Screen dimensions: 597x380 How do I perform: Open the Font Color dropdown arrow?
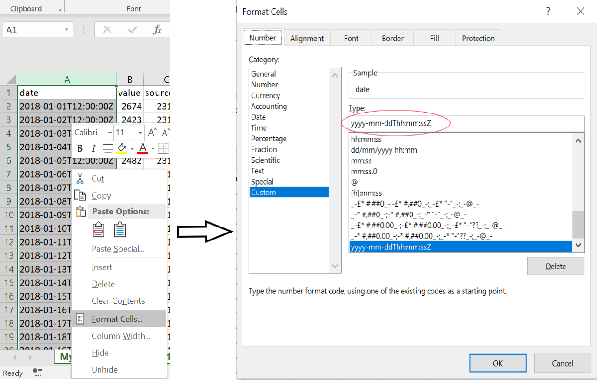[152, 148]
